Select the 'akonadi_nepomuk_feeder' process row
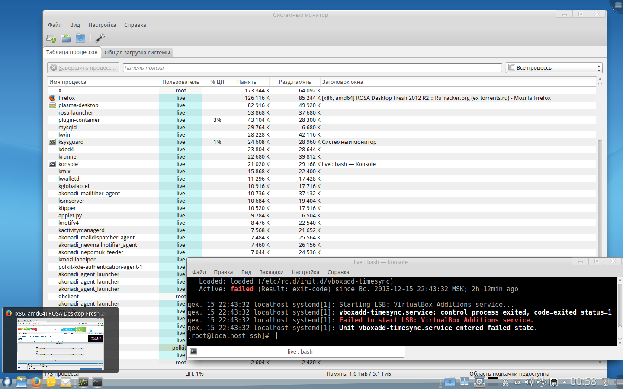Screen dimensions: 623x389 coord(321,252)
